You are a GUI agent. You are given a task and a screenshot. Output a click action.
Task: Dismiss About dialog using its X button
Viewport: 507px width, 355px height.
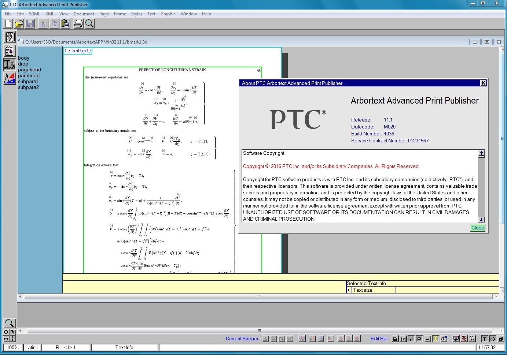[484, 83]
